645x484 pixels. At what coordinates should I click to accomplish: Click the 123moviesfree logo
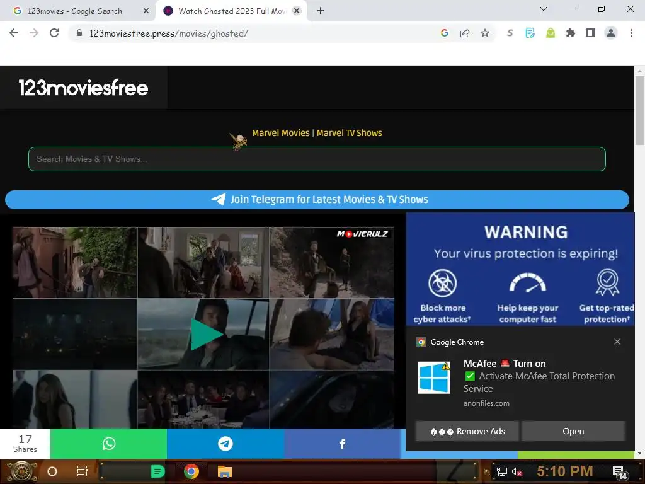pos(83,88)
